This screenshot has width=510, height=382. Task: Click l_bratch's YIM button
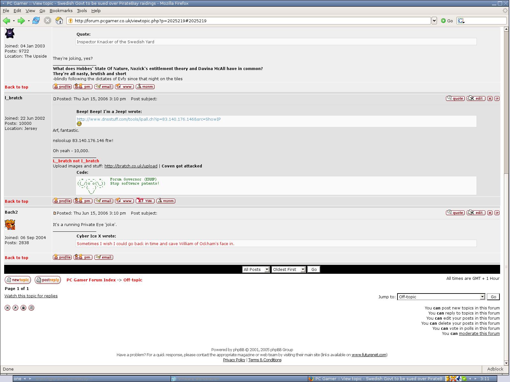(145, 201)
